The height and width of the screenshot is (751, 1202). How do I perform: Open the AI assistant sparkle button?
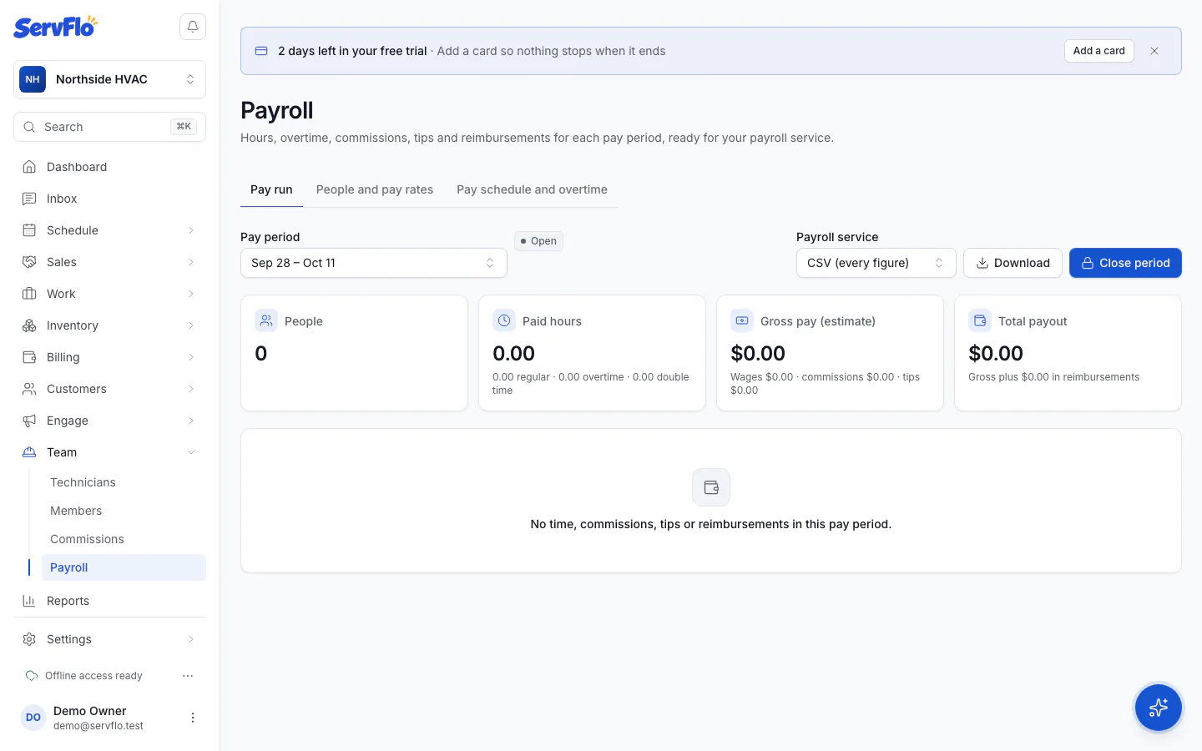tap(1158, 708)
